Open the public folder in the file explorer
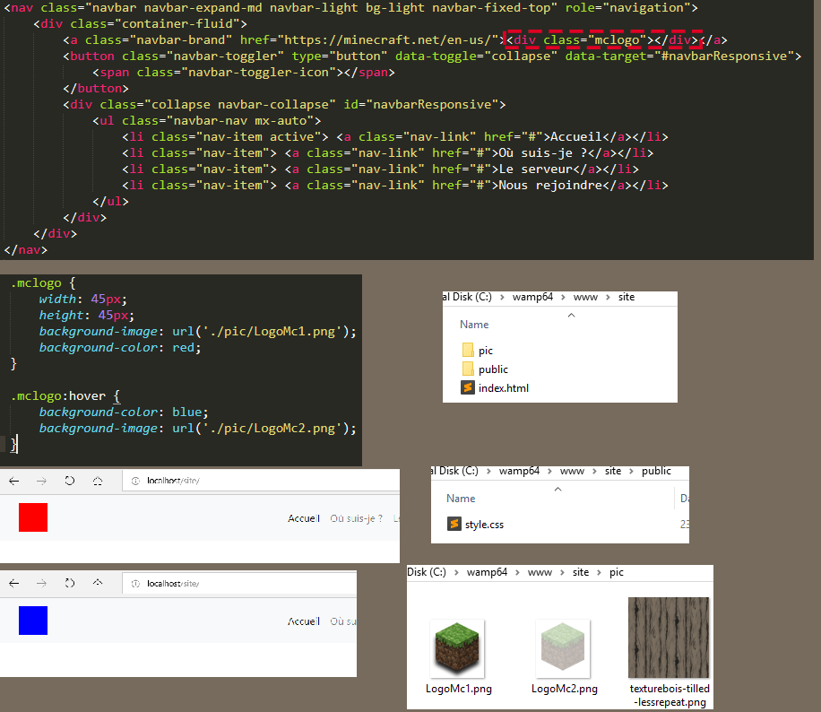 point(493,369)
